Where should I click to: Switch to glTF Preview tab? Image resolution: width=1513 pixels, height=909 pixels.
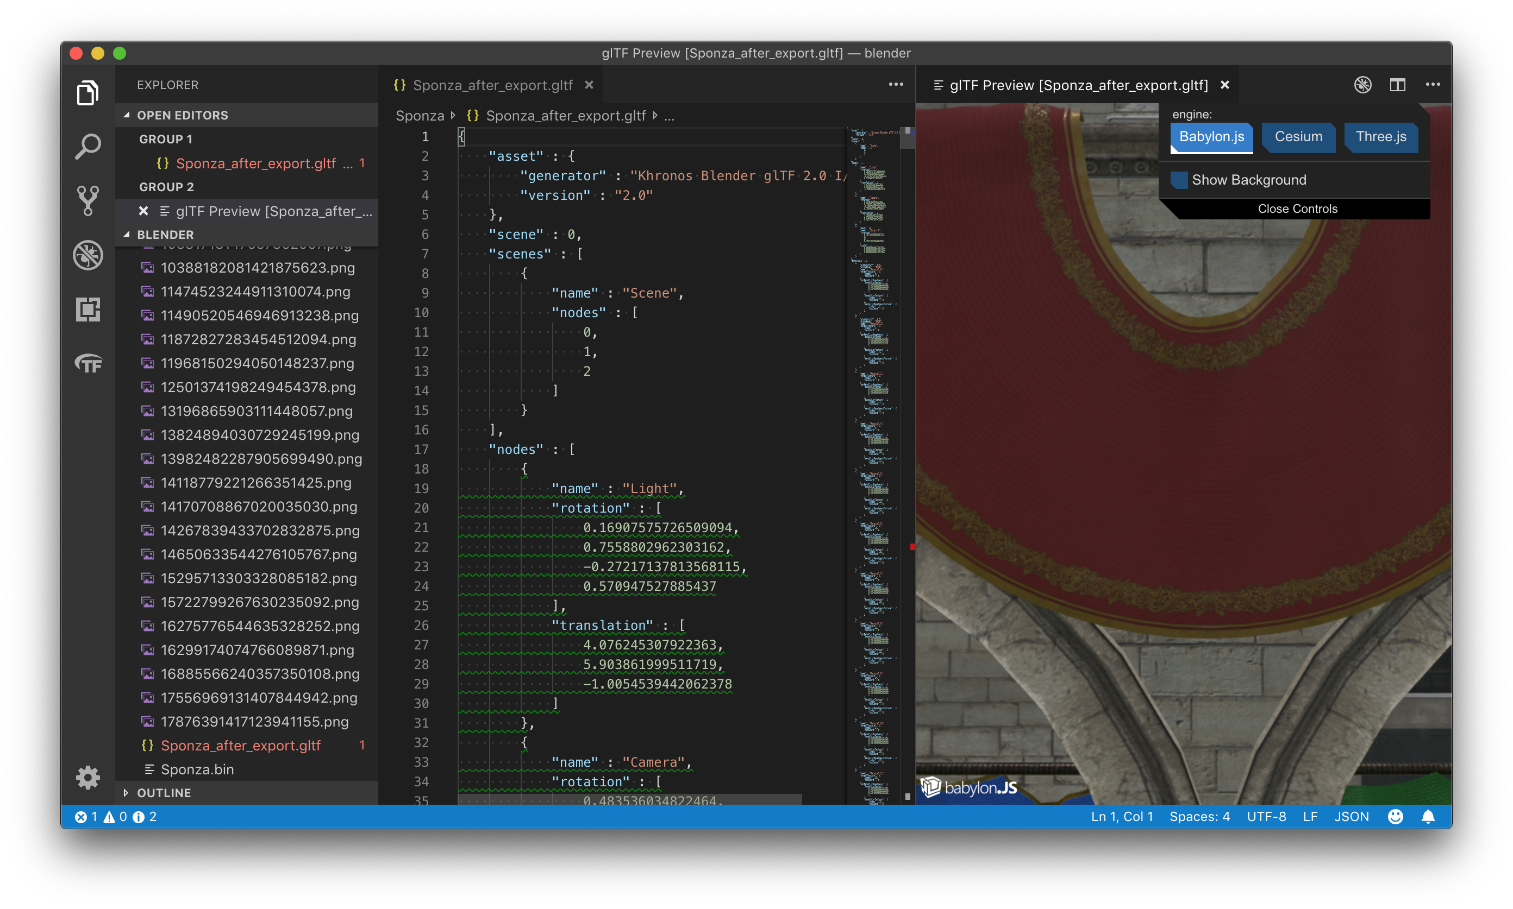(1077, 85)
